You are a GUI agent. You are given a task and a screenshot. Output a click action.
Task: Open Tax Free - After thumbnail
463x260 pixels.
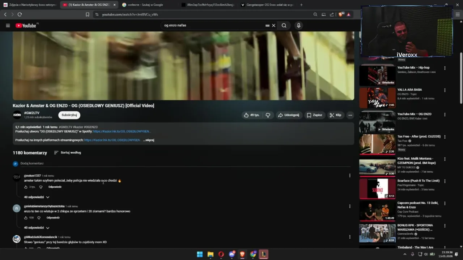click(377, 144)
